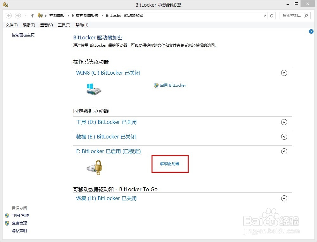This screenshot has height=242, width=317.
Task: Click the breadcrumb arrow after 所有控制面板项
Action: 102,16
